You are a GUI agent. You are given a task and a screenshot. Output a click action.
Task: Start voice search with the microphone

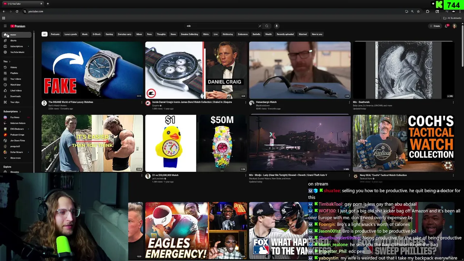pyautogui.click(x=277, y=26)
